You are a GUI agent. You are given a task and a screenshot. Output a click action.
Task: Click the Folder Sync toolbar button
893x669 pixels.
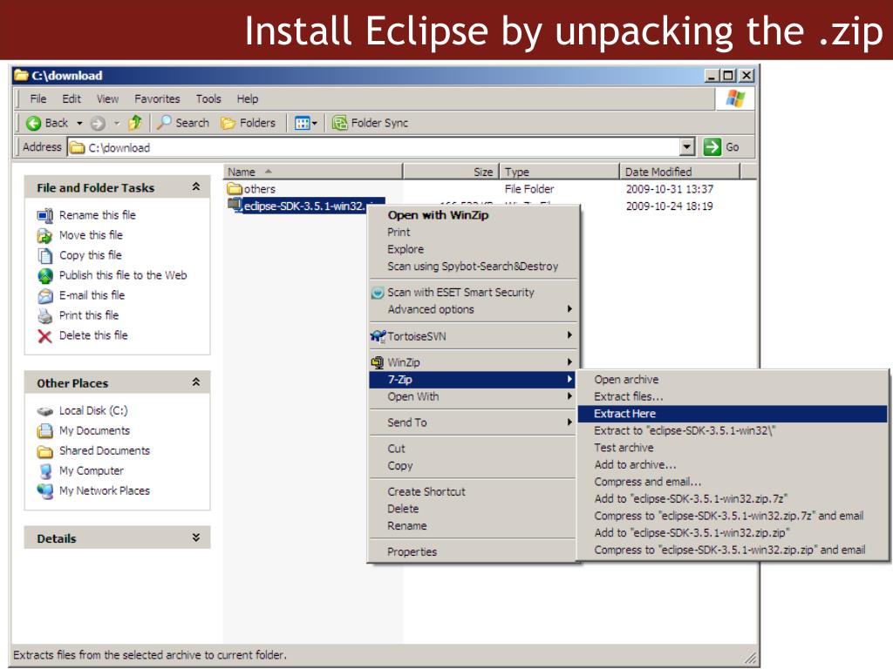click(370, 123)
